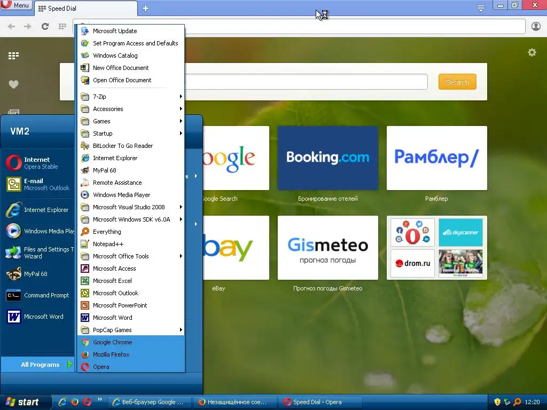
Task: Open Files and Settings Transfer Wizard
Action: click(38, 253)
